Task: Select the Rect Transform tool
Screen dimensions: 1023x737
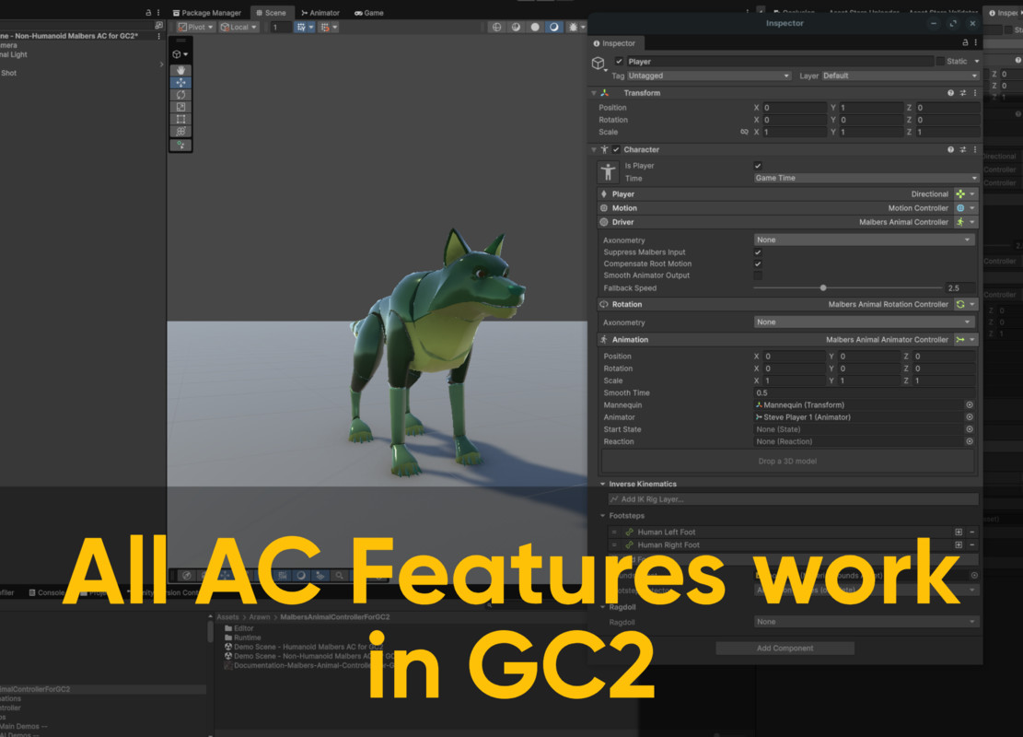Action: coord(180,118)
